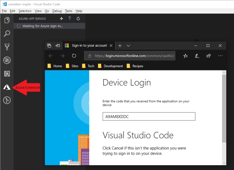Open the Source Control view
The image size is (234, 170).
[7, 47]
